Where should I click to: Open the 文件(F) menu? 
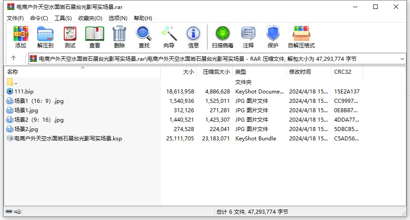click(15, 18)
